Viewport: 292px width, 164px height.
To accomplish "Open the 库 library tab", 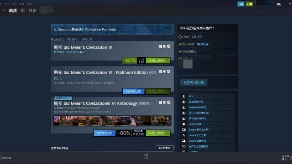I will point(23,10).
